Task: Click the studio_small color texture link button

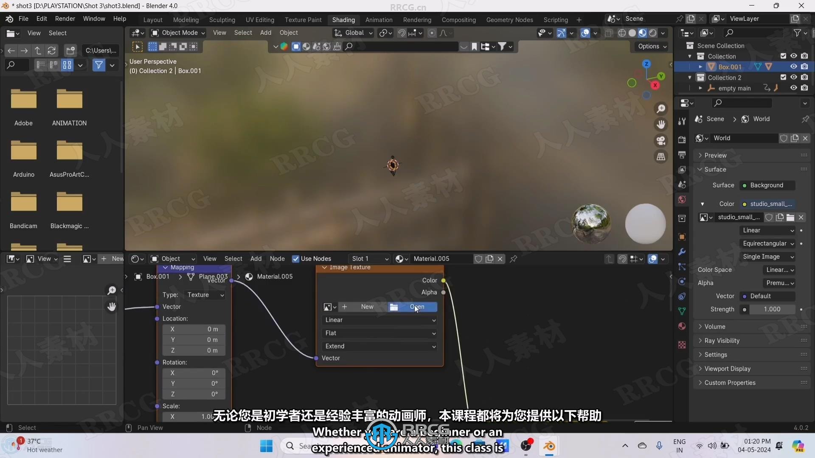Action: (767, 204)
